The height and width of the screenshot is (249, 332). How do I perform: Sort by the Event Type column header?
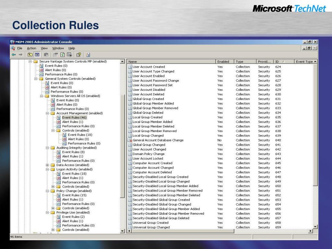(x=304, y=62)
